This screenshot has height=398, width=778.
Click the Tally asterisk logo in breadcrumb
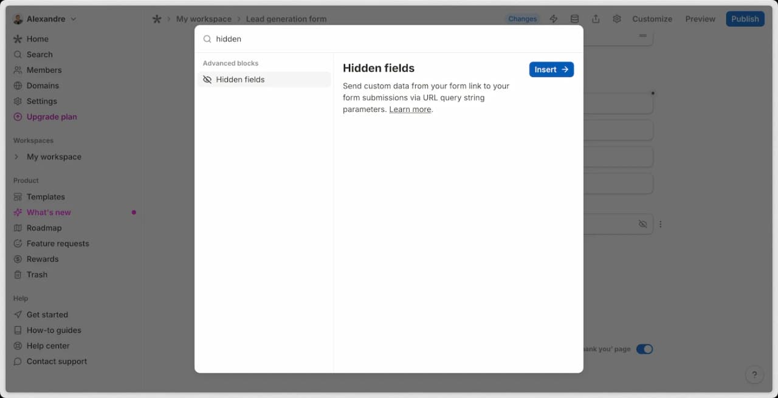[157, 19]
